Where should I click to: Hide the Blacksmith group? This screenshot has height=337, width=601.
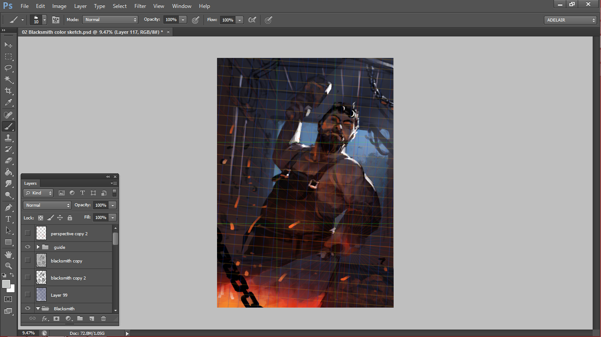(28, 308)
